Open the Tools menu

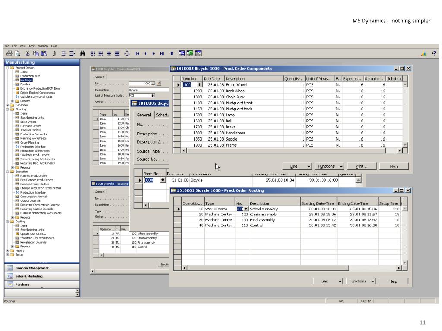pos(32,46)
